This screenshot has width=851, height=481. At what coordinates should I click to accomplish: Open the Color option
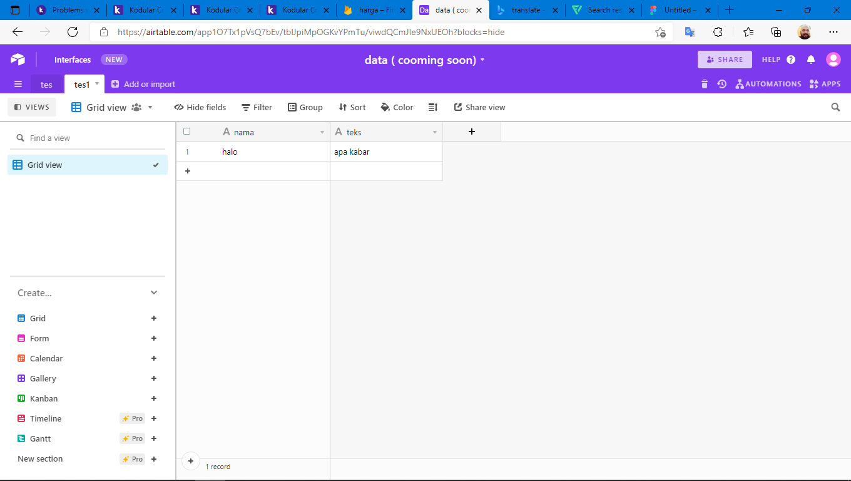pos(397,107)
